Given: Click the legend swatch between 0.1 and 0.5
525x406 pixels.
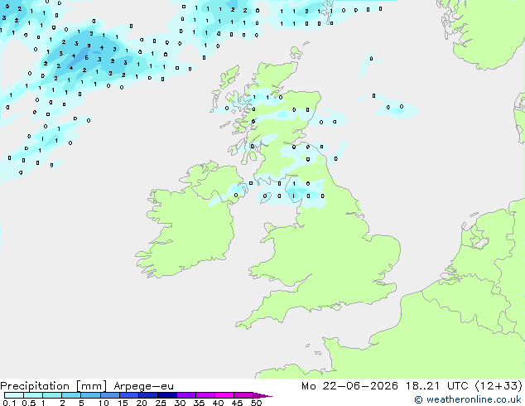Looking at the screenshot, I should (x=14, y=395).
